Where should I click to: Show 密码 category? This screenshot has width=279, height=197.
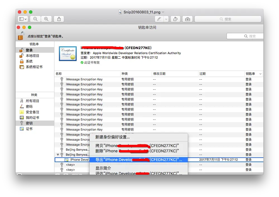point(35,106)
